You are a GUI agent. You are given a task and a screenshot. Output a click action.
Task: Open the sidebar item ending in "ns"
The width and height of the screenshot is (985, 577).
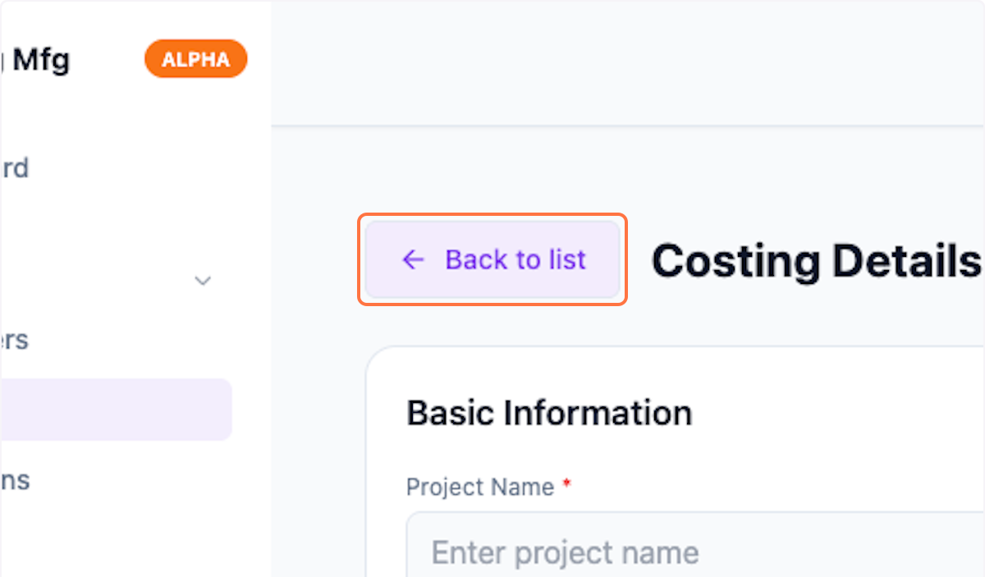[x=15, y=480]
